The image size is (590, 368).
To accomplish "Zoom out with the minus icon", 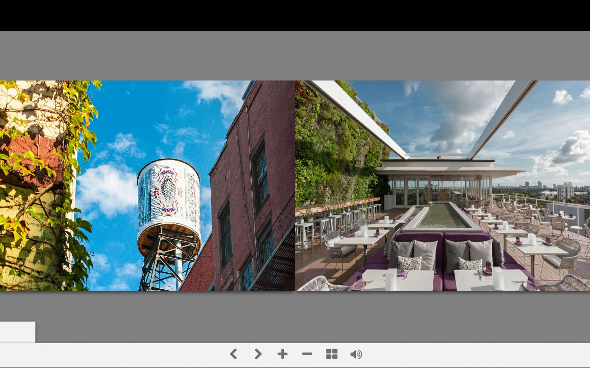I will click(307, 354).
